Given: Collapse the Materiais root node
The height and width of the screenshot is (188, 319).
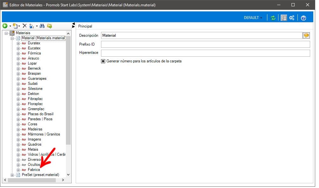Looking at the screenshot, I should [x=6, y=33].
